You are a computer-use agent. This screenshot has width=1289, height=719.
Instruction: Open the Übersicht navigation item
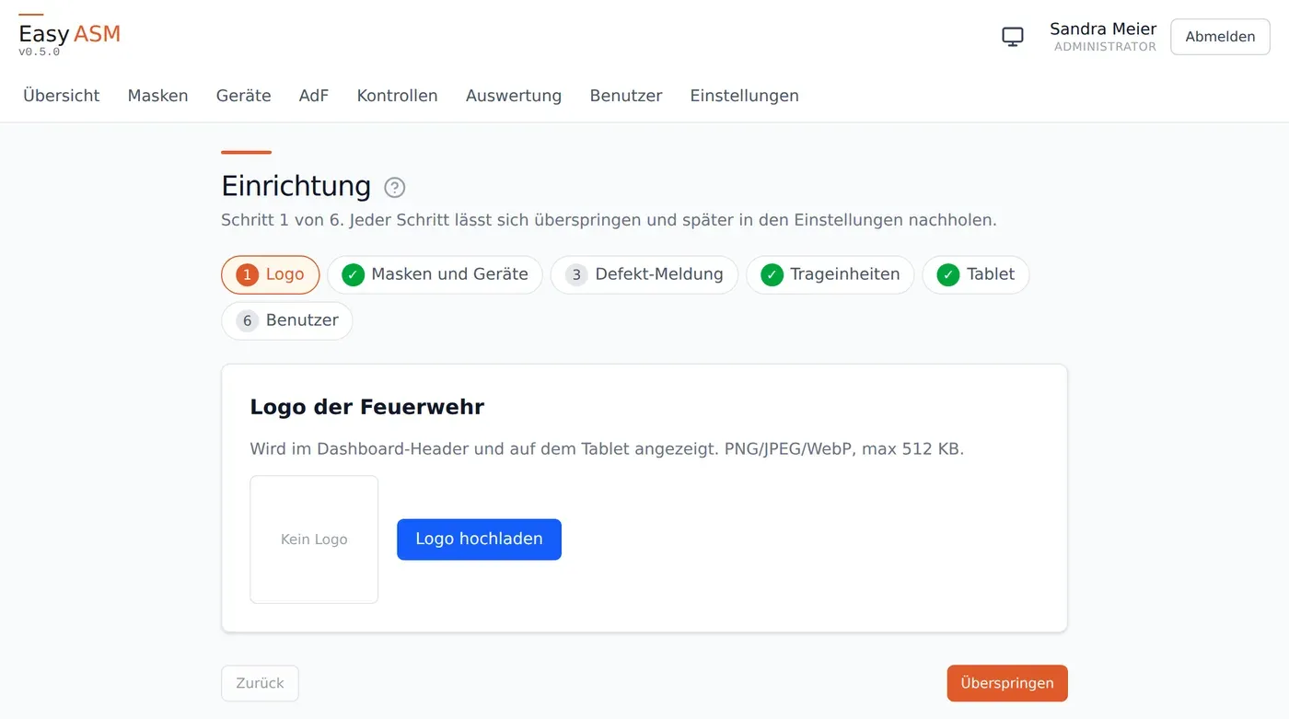click(62, 96)
